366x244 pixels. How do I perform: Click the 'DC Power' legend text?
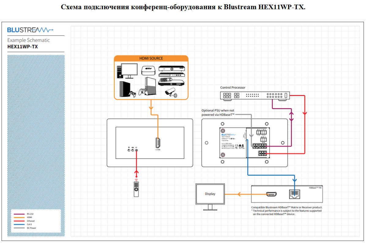[31, 228]
